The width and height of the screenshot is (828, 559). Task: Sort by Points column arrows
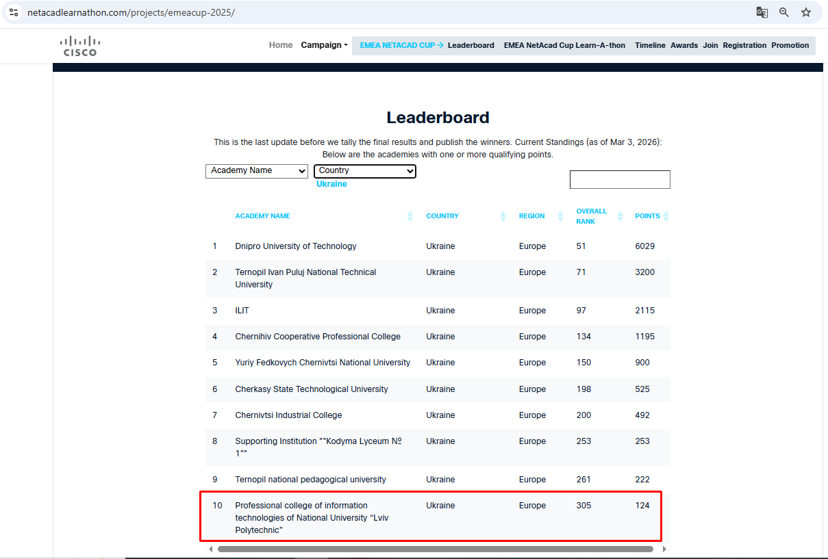click(x=666, y=216)
